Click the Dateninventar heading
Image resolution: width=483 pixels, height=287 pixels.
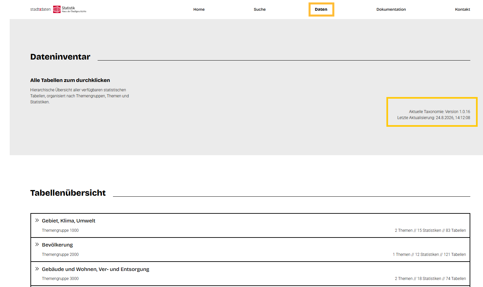[60, 57]
